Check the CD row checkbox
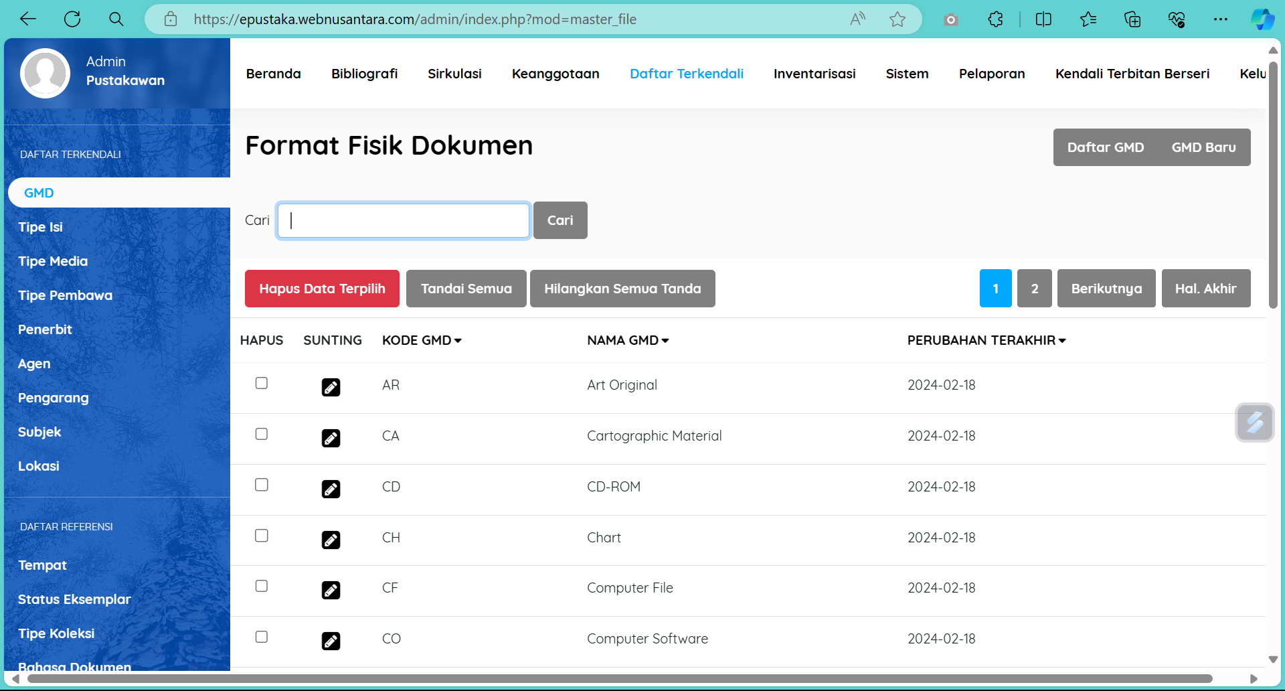The width and height of the screenshot is (1285, 691). pyautogui.click(x=262, y=485)
